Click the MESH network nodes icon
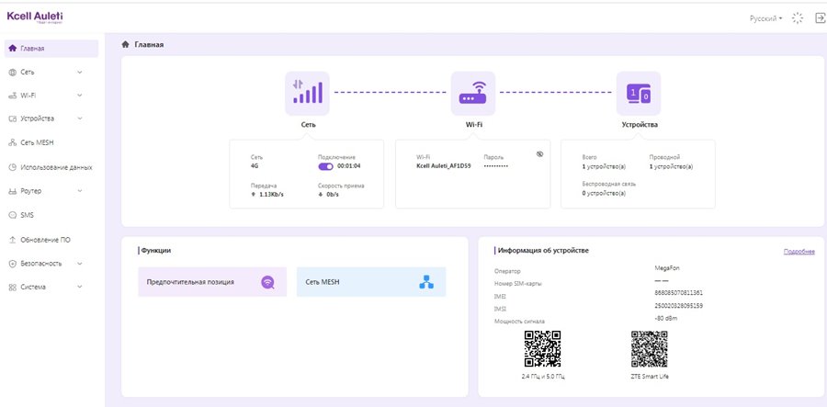The image size is (827, 407). (x=425, y=282)
